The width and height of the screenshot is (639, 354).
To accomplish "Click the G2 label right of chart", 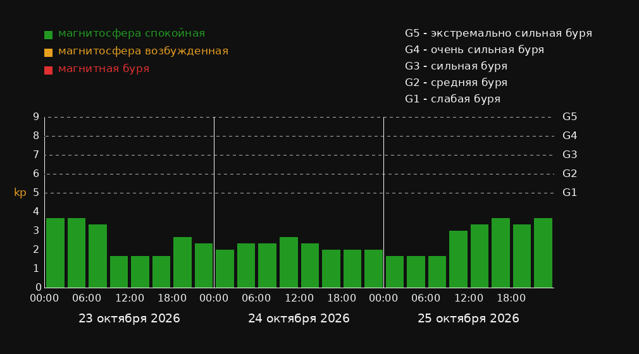I will (x=569, y=174).
